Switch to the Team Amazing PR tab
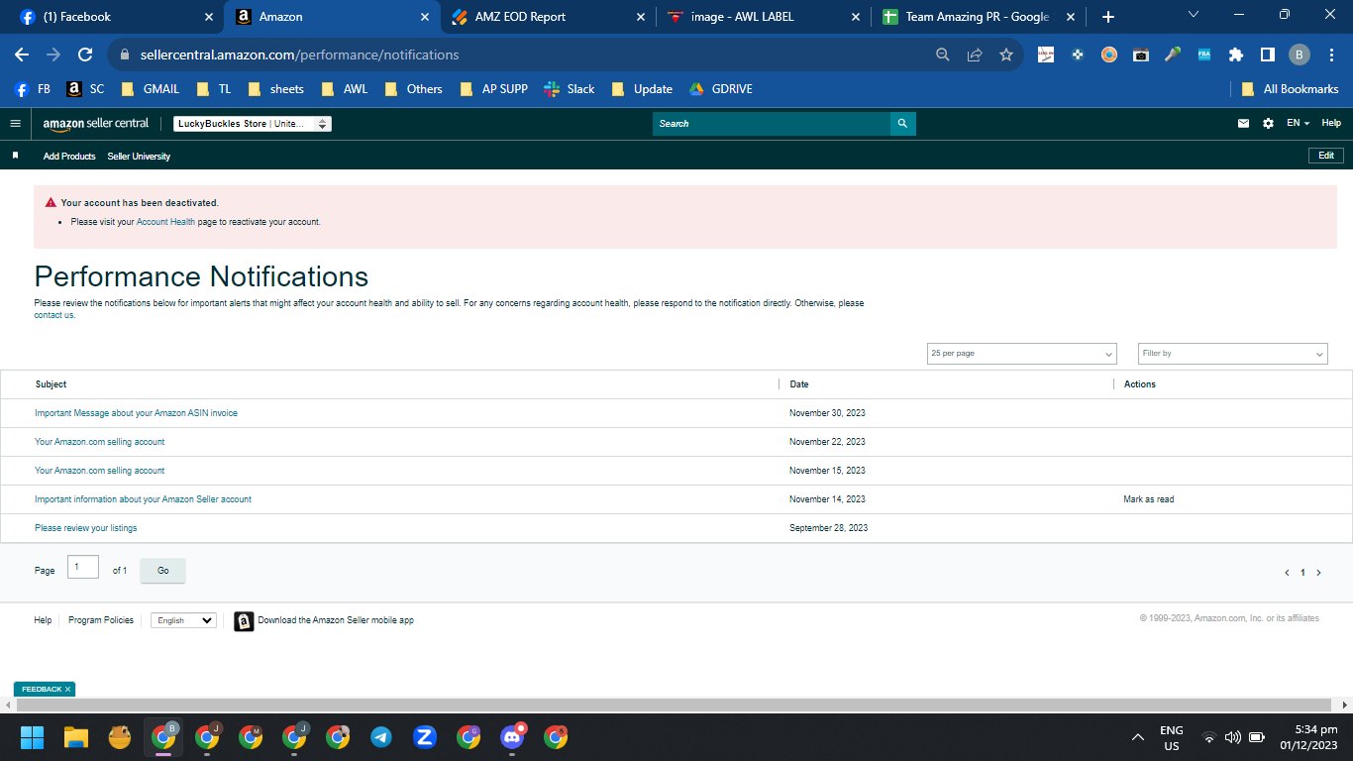The width and height of the screenshot is (1353, 761). pyautogui.click(x=977, y=17)
